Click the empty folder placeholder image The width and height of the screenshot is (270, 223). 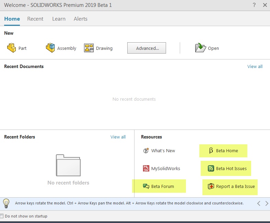coord(68,165)
